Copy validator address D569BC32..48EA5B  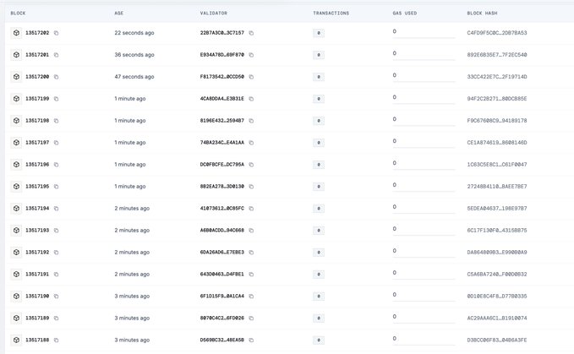pyautogui.click(x=251, y=340)
